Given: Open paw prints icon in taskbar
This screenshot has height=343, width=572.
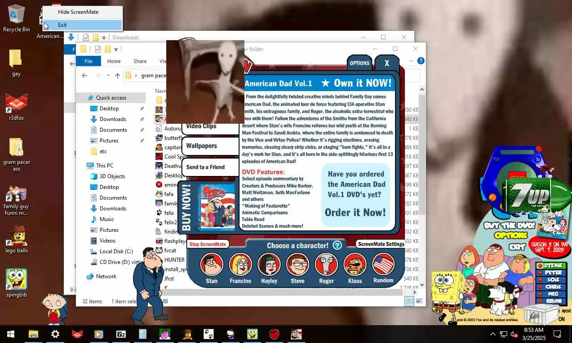Looking at the screenshot, I should [209, 334].
